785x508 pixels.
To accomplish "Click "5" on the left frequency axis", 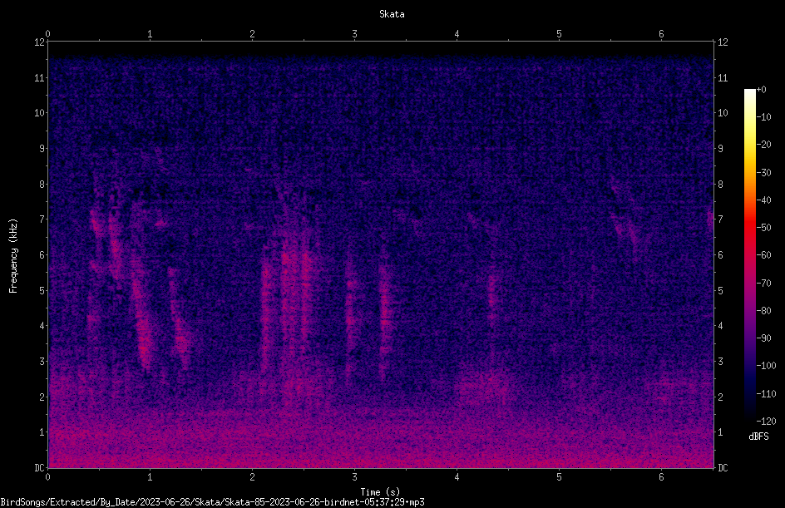I will [x=42, y=290].
